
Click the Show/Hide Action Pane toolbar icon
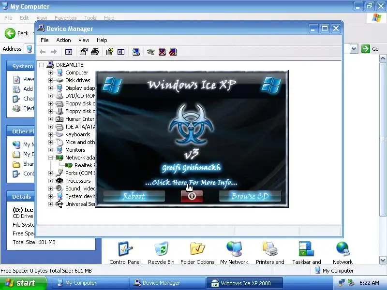[121, 52]
